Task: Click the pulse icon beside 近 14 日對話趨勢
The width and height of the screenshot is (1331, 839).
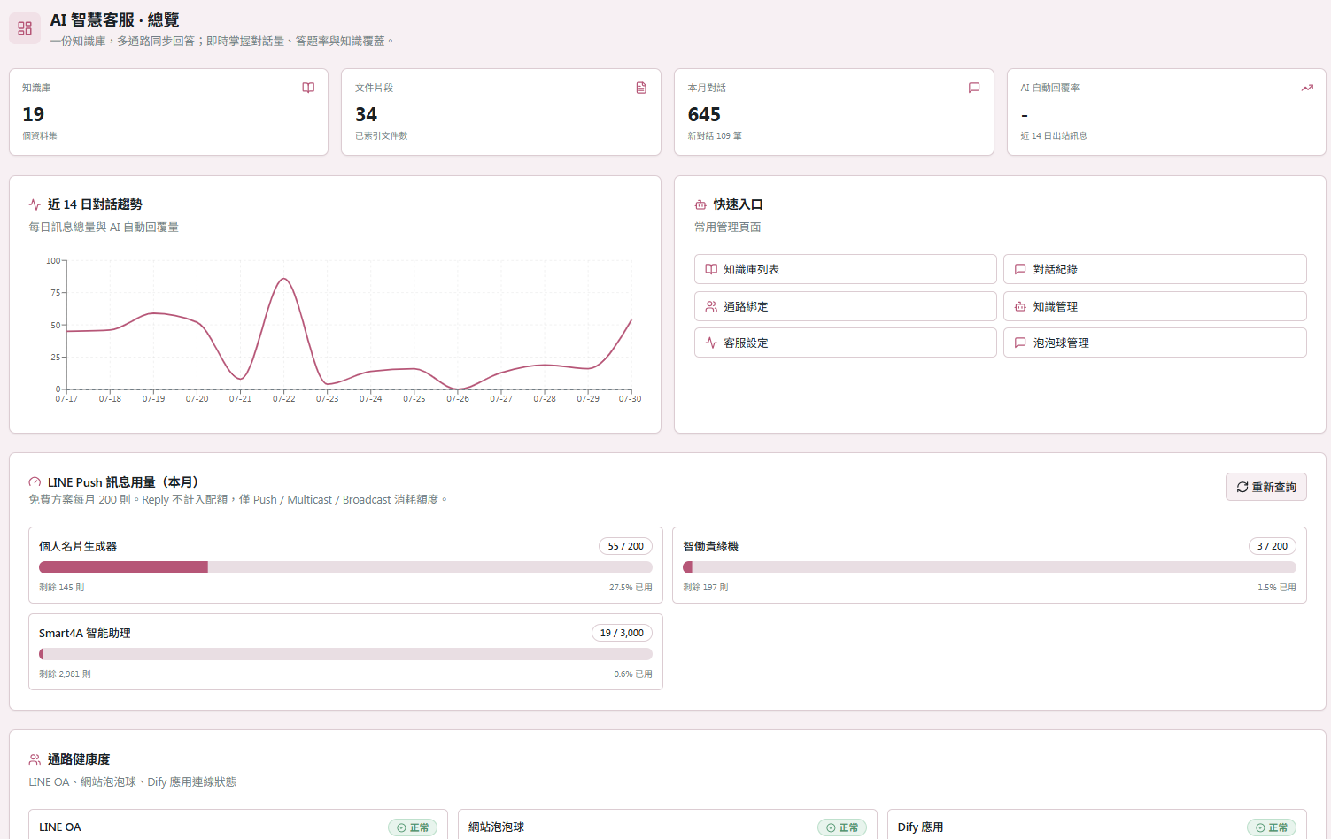Action: click(35, 204)
